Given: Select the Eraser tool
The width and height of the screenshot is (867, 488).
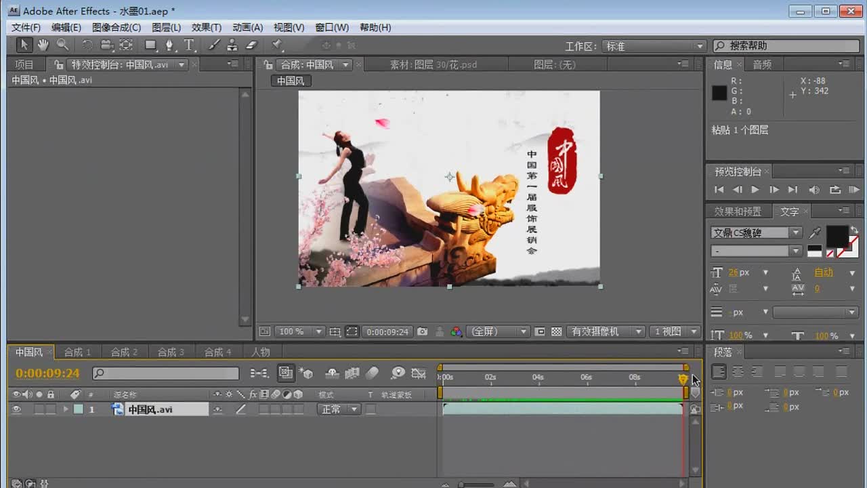Looking at the screenshot, I should (251, 45).
